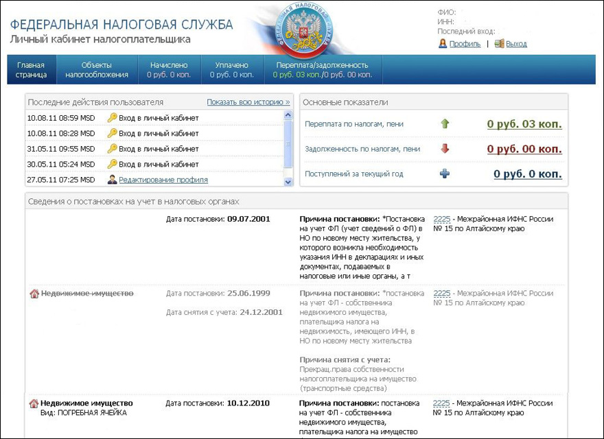This screenshot has width=604, height=439.
Task: Click the history list scrollbar up arrow
Action: coord(289,115)
